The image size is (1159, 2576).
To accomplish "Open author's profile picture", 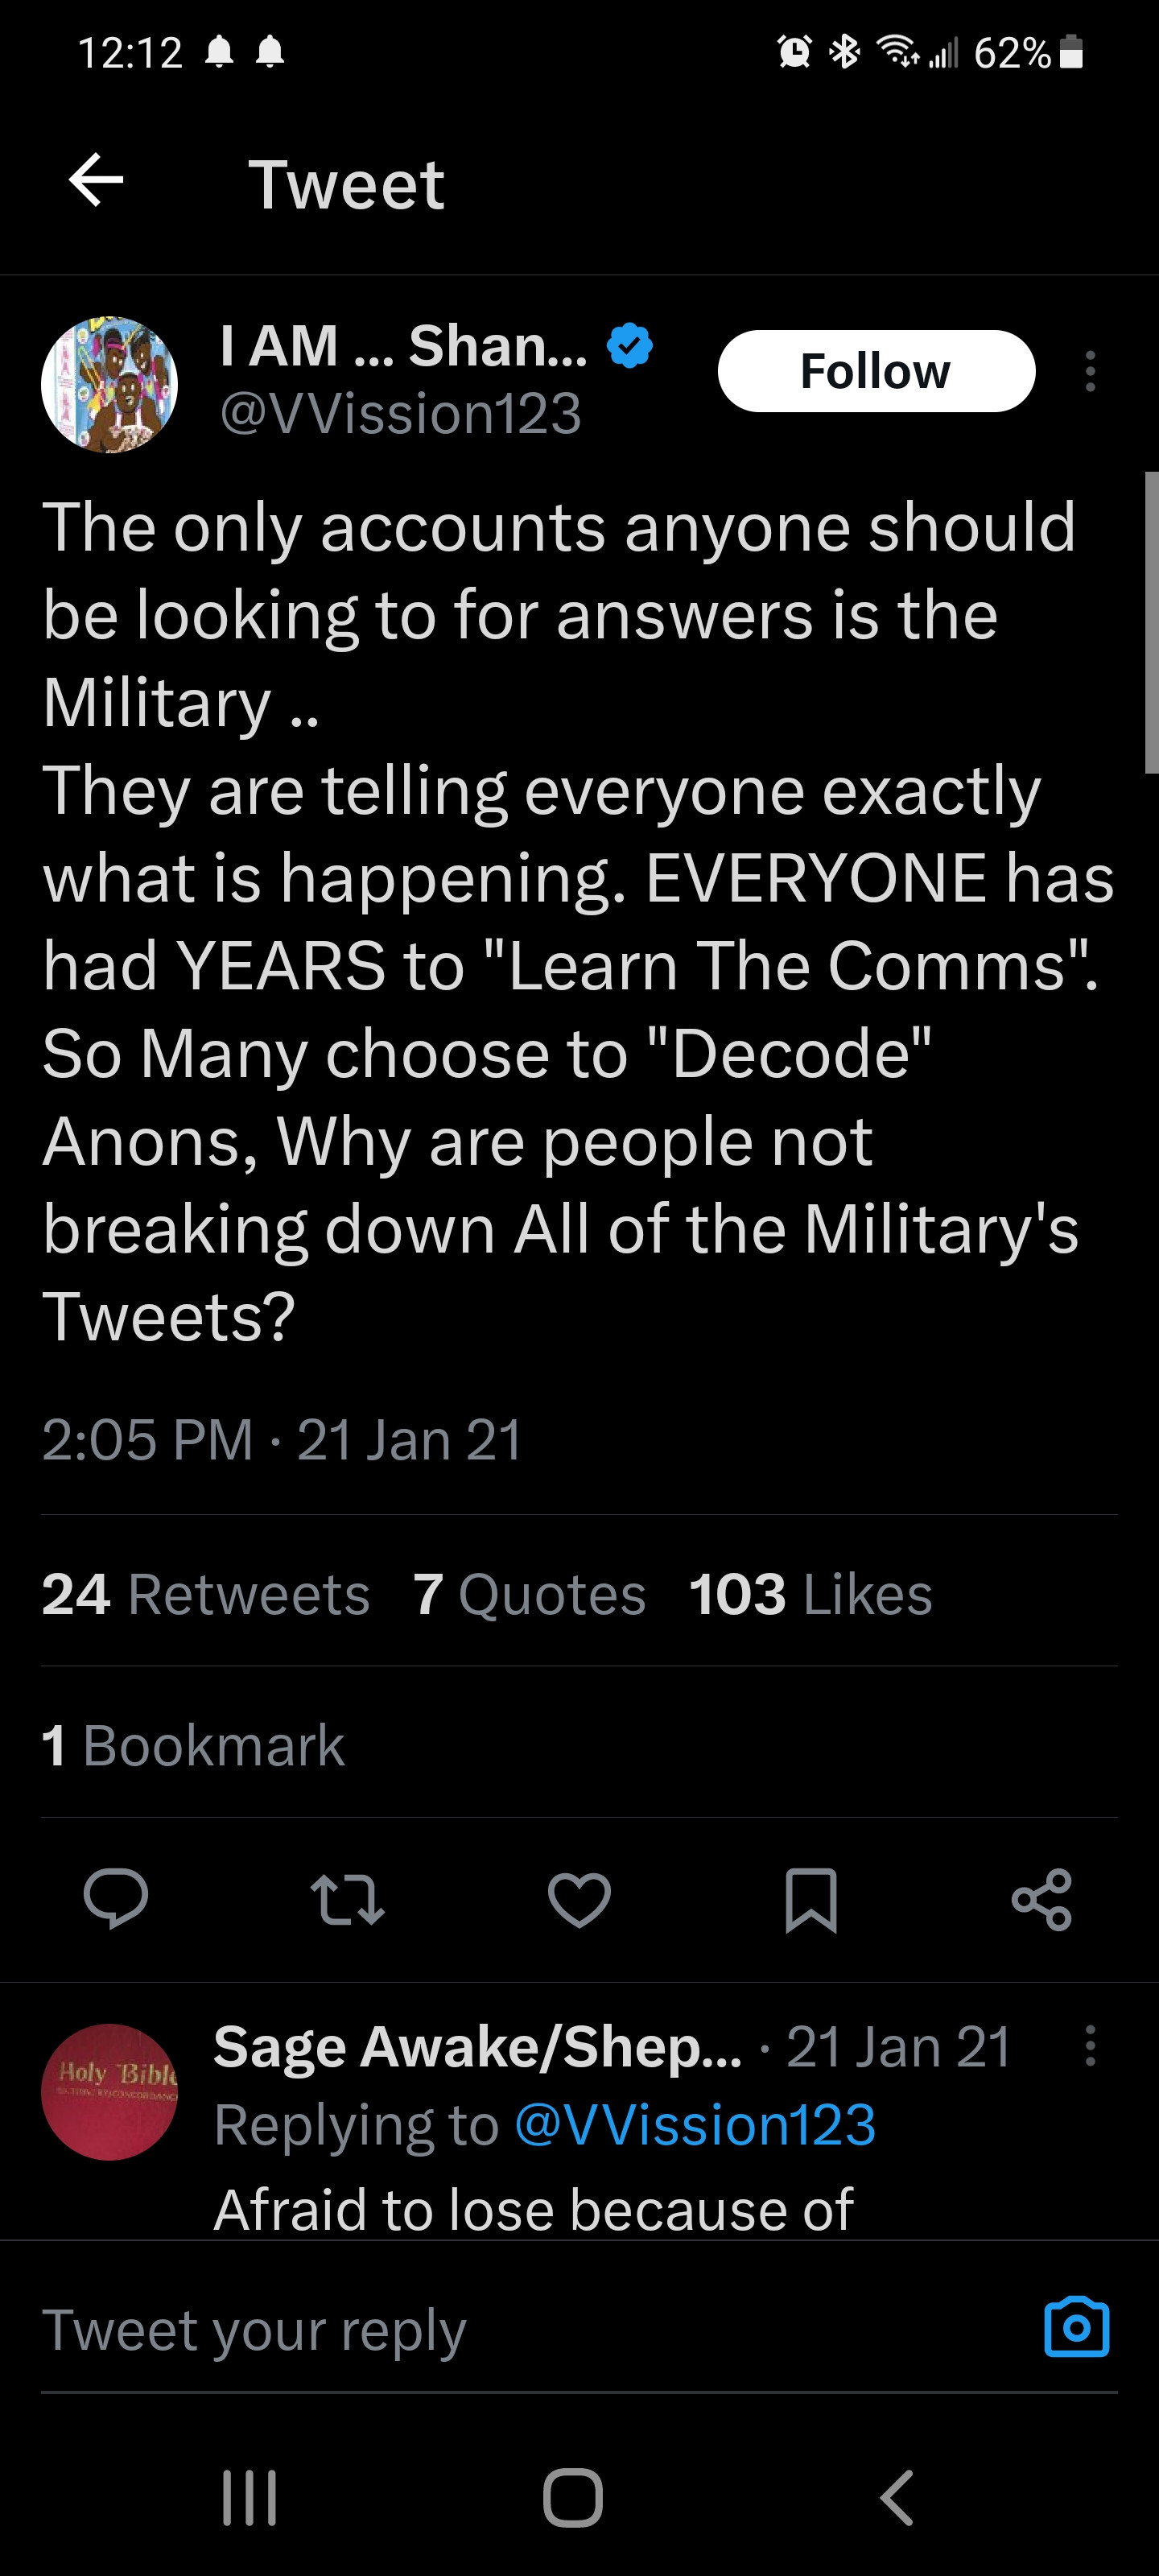I will pyautogui.click(x=109, y=385).
